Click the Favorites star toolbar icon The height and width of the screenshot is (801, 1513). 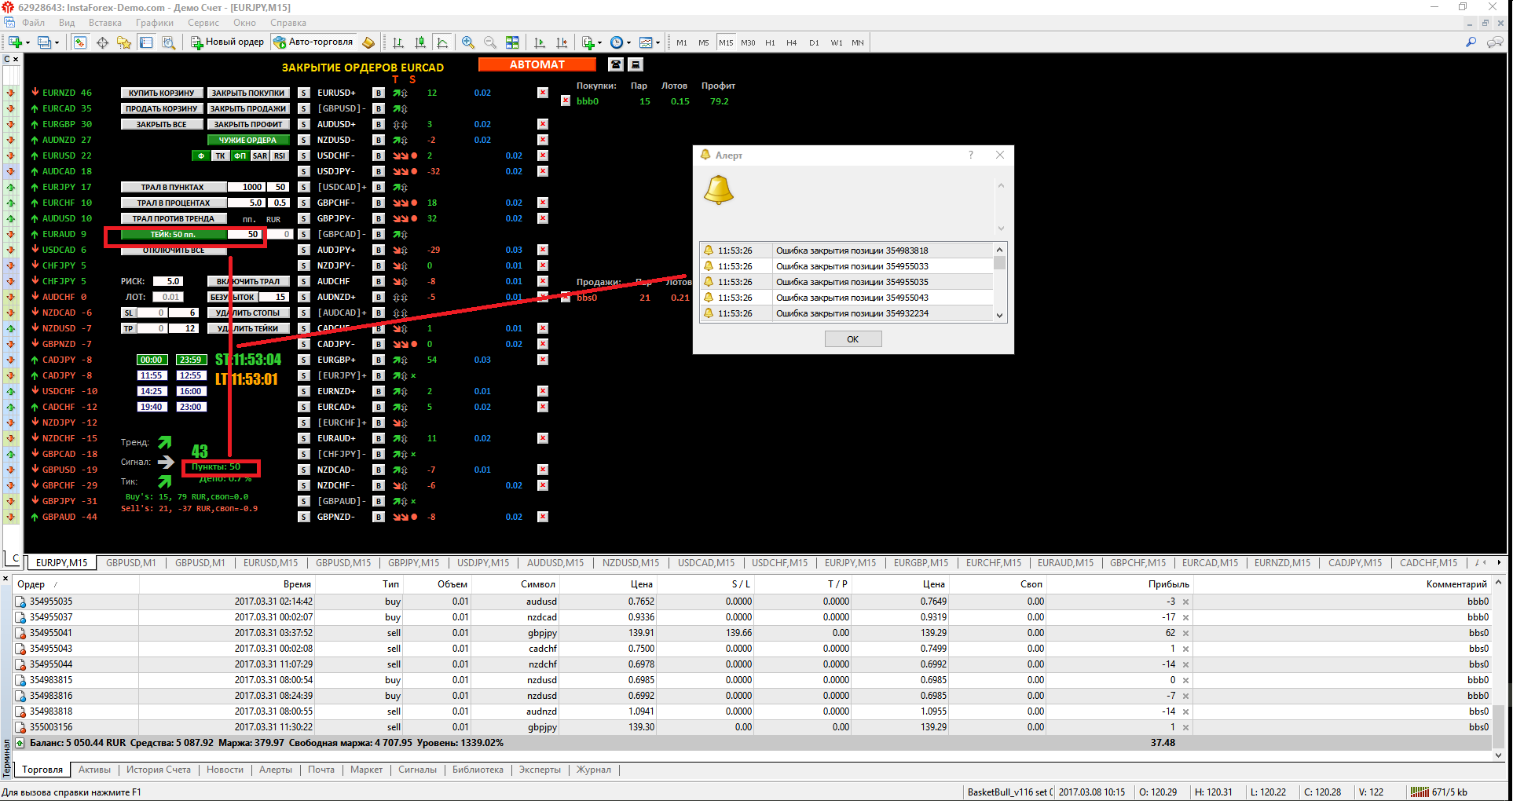pyautogui.click(x=124, y=42)
